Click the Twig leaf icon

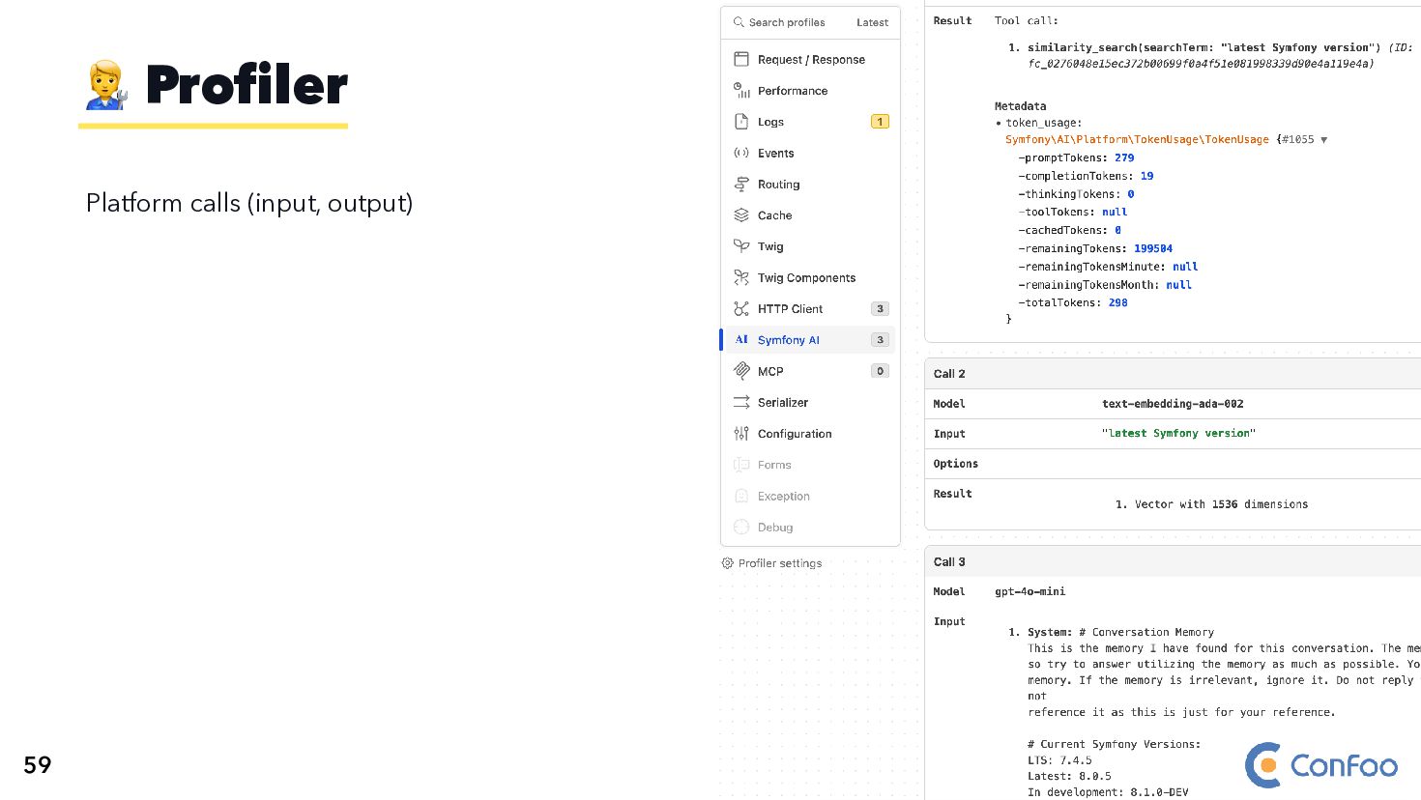pos(741,246)
